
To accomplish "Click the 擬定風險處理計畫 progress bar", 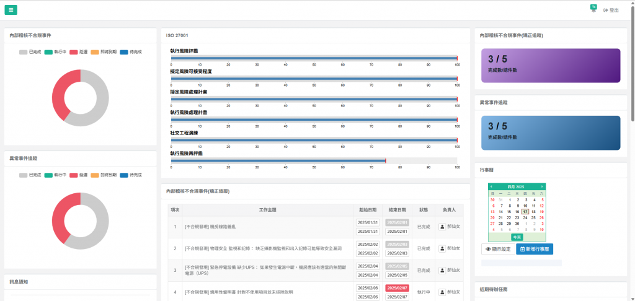I will [x=314, y=99].
